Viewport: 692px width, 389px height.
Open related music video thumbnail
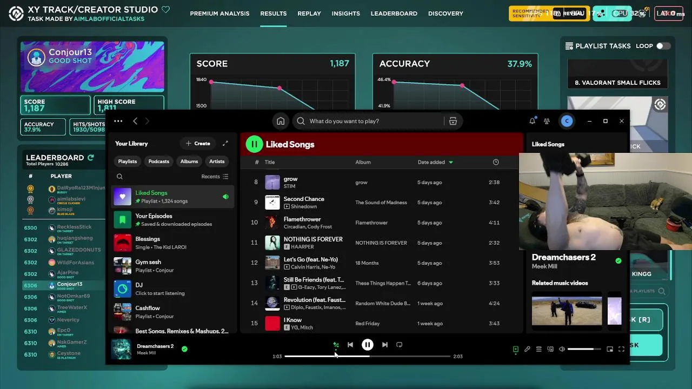(567, 309)
